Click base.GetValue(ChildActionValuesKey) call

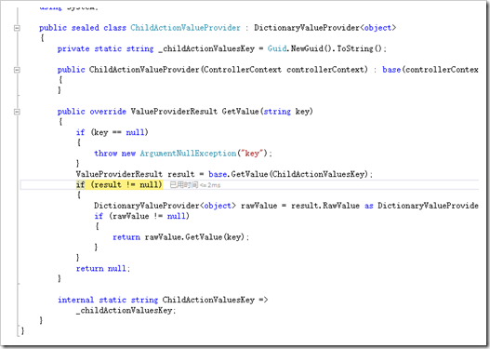point(290,174)
